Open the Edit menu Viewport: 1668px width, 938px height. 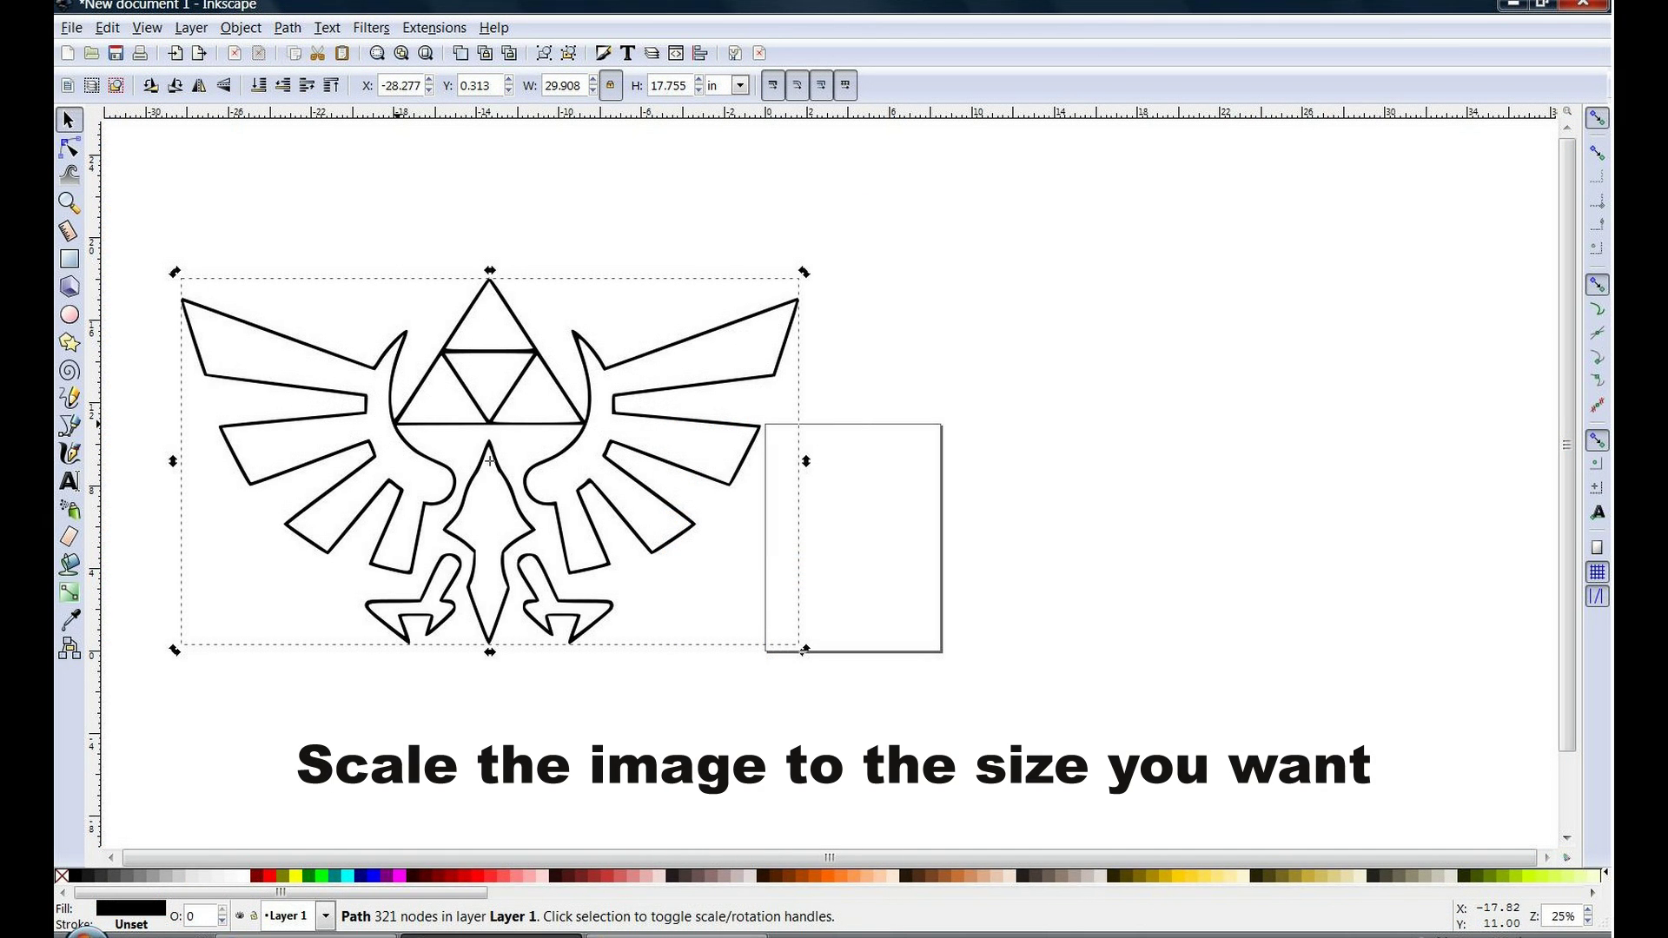tap(107, 28)
